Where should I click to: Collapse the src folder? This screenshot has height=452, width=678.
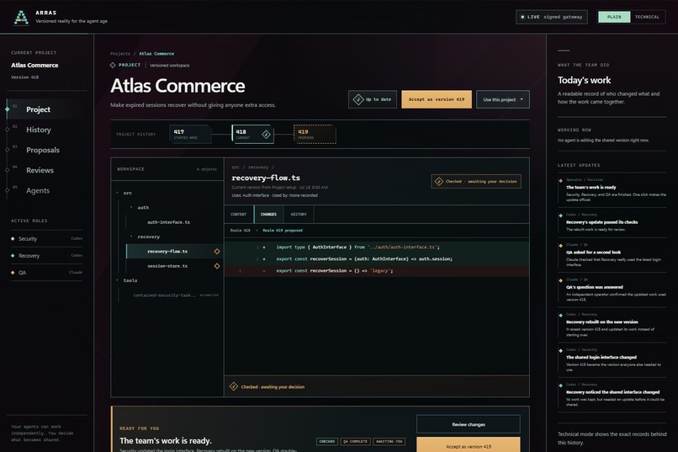pyautogui.click(x=118, y=193)
